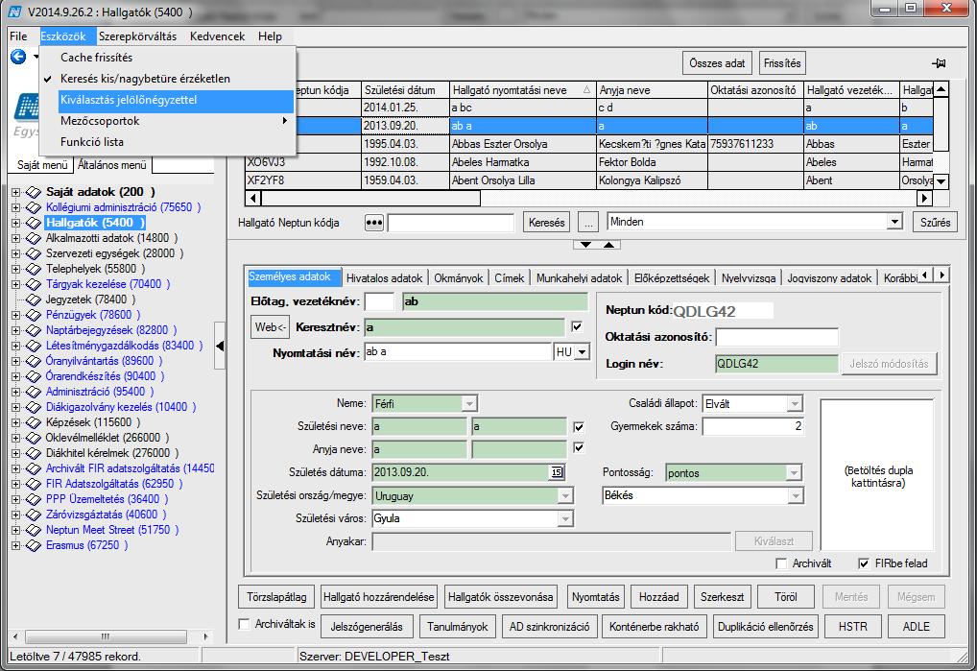Click the node icon beside Tárgyak kezelése
Viewport: 977px width, 671px height.
(34, 284)
